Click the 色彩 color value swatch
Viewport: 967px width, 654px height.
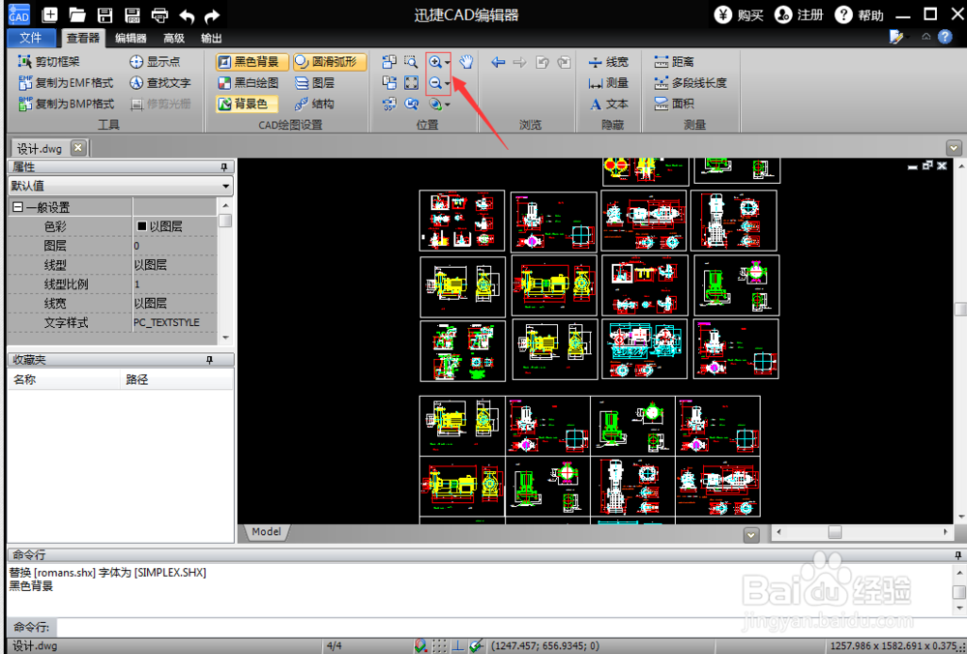pyautogui.click(x=141, y=226)
